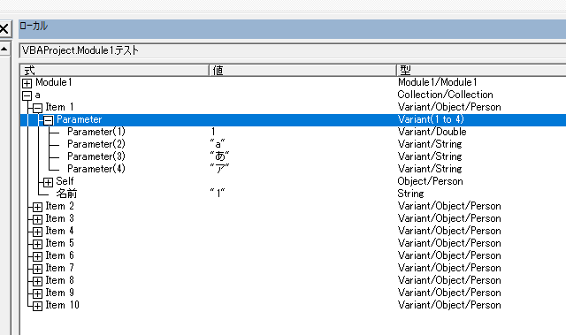Expand the Item 9 node
566x335 pixels.
point(37,293)
